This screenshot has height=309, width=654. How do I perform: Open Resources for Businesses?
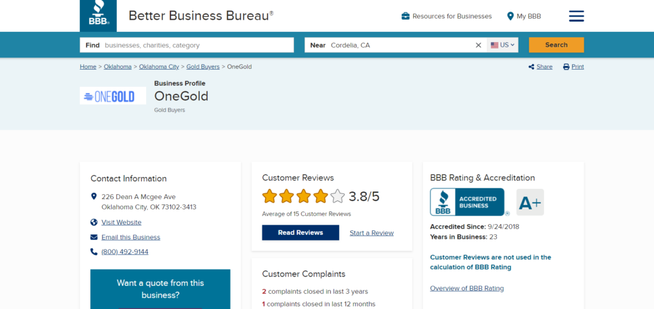[x=452, y=16]
